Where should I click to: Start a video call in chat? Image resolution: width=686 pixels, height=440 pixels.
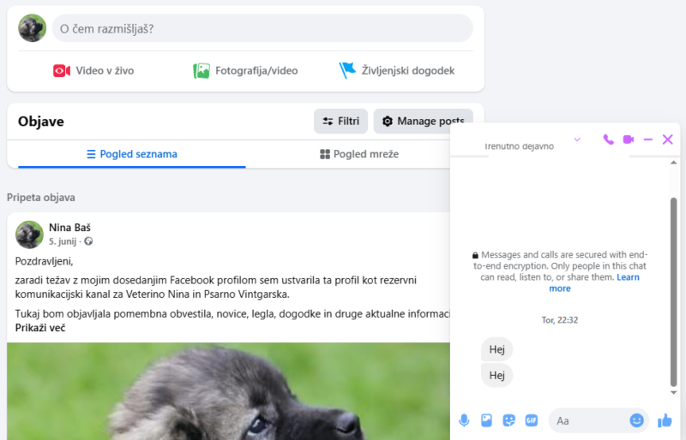click(x=629, y=140)
